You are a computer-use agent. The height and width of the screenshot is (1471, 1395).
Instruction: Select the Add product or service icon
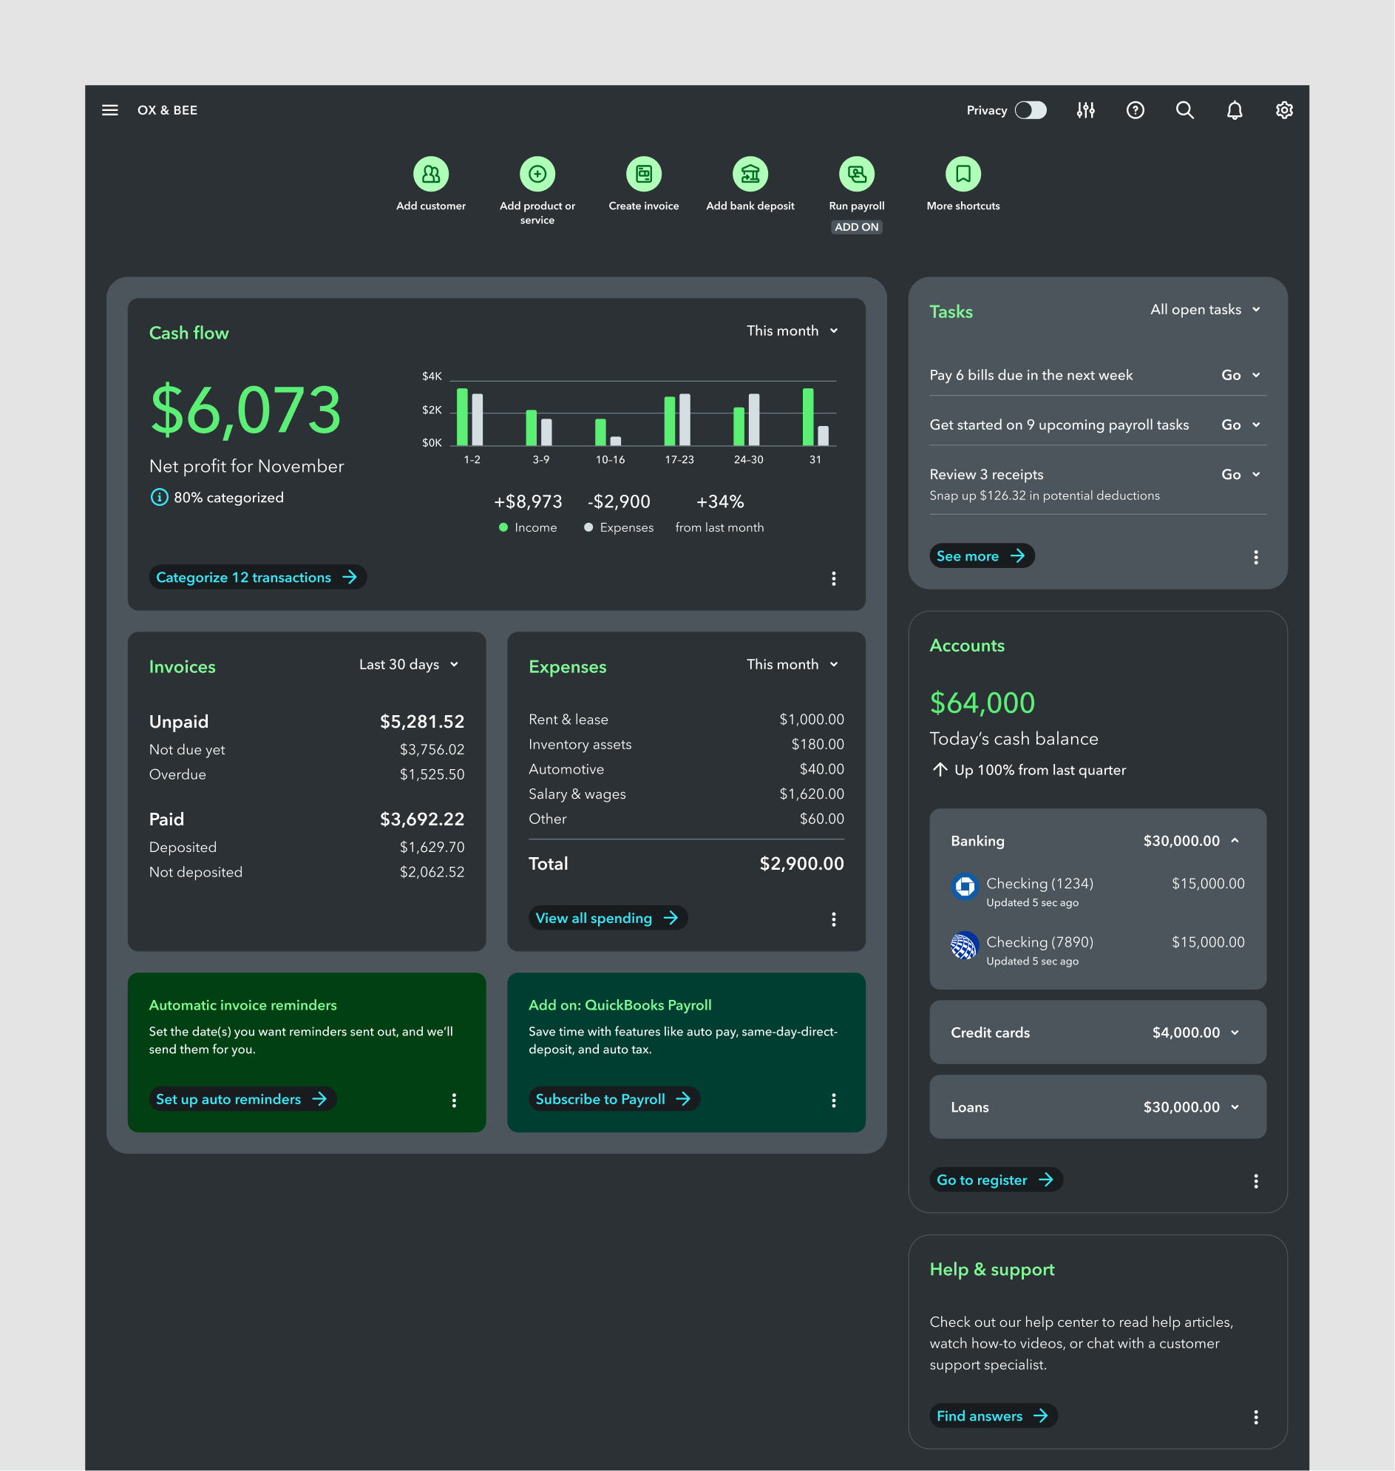[x=537, y=174]
